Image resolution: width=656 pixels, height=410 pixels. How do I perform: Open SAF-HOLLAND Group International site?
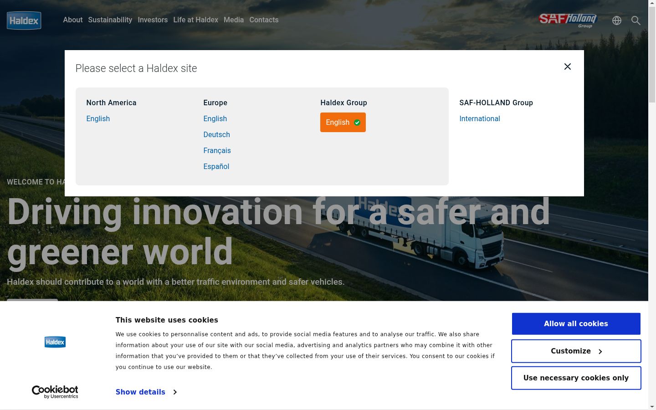point(480,119)
